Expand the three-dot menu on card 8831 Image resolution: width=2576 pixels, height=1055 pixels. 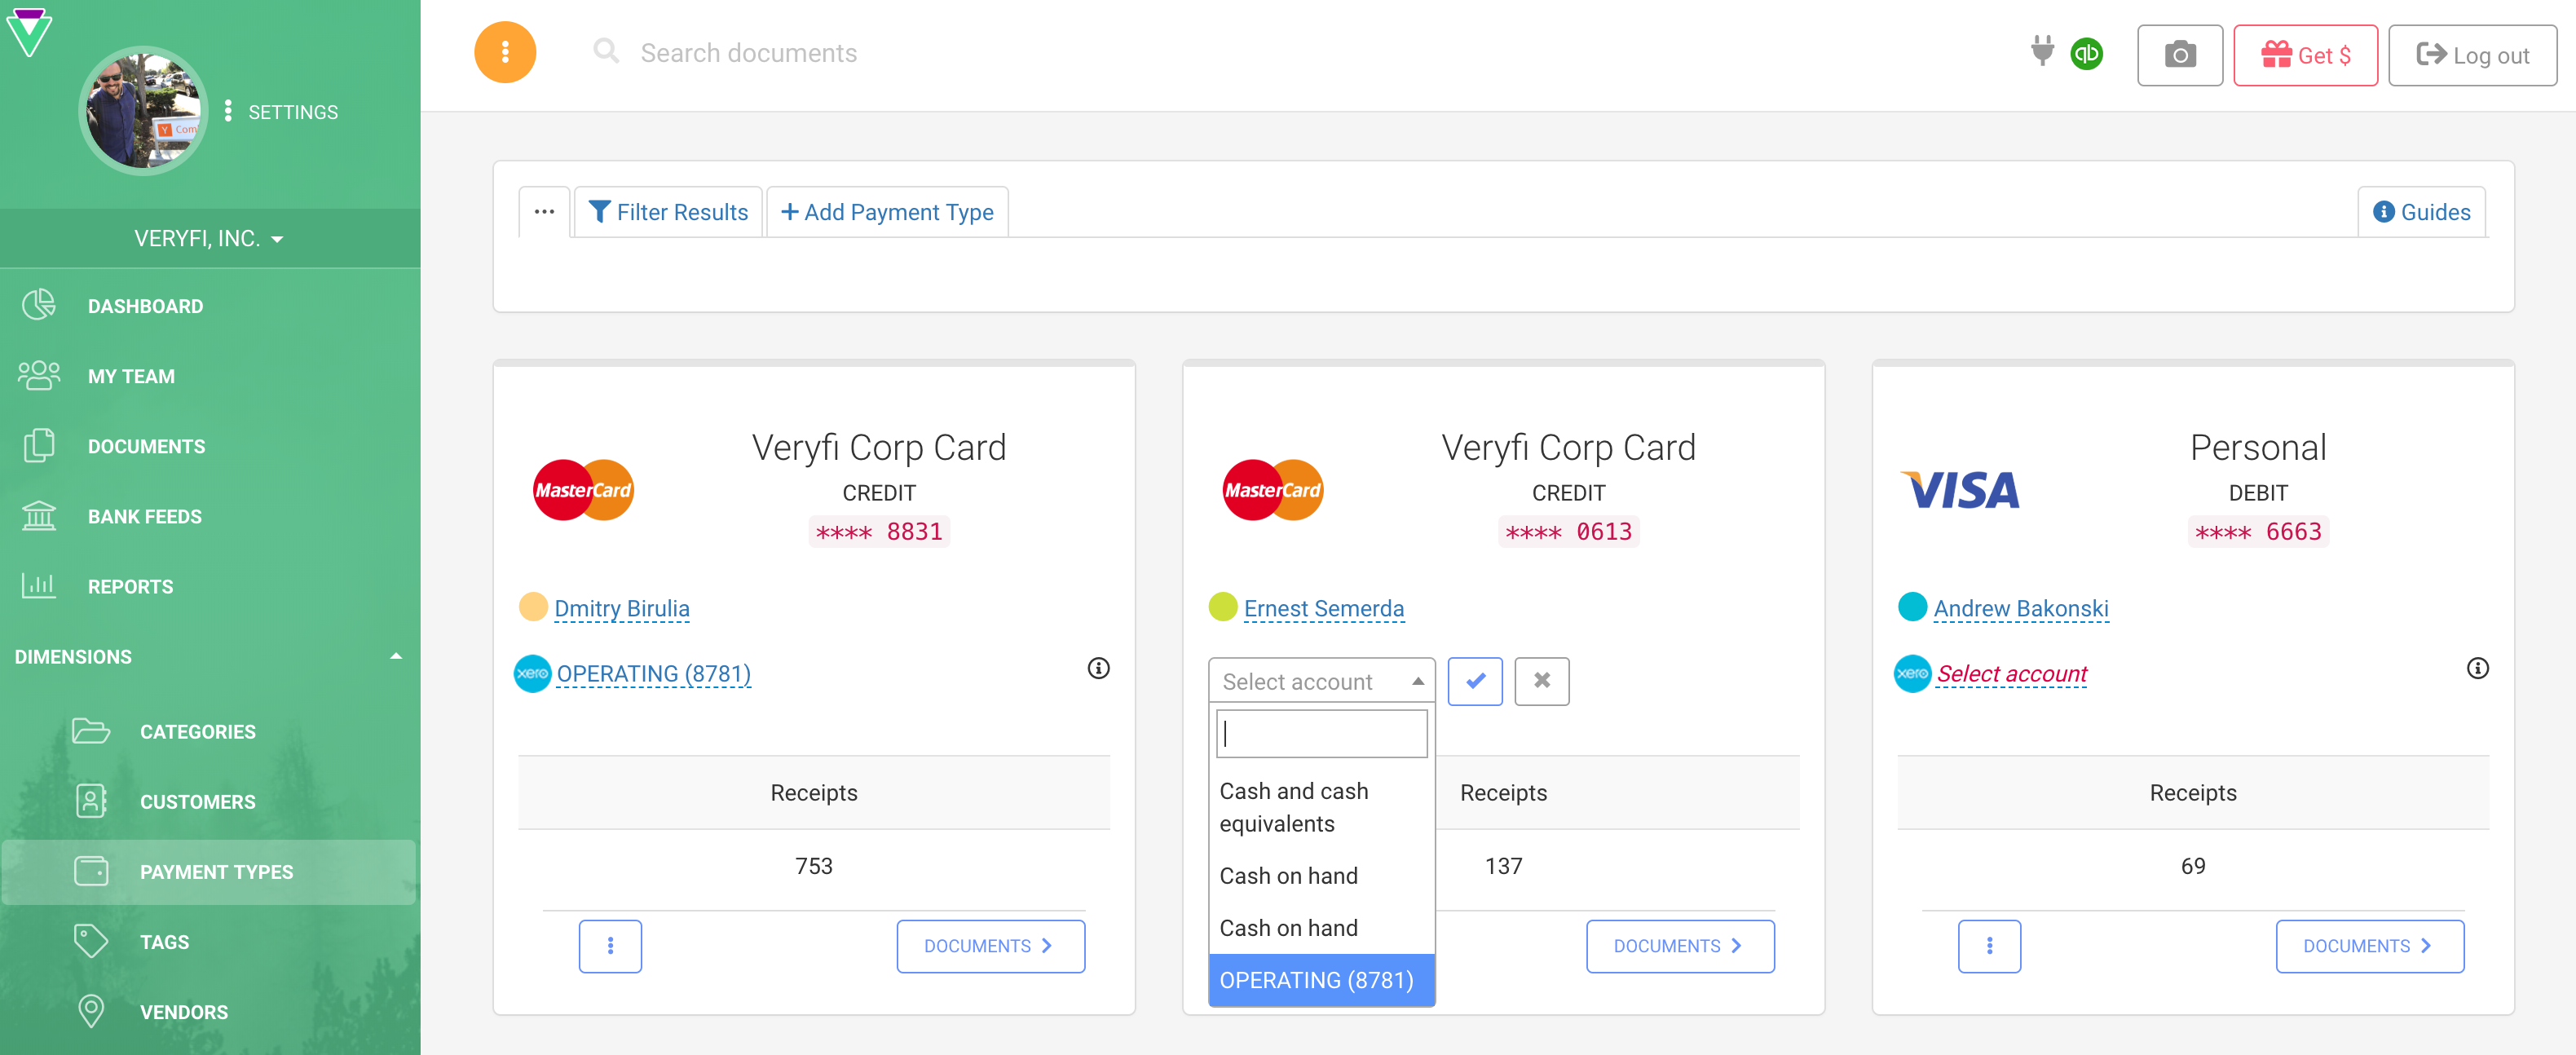(x=610, y=947)
